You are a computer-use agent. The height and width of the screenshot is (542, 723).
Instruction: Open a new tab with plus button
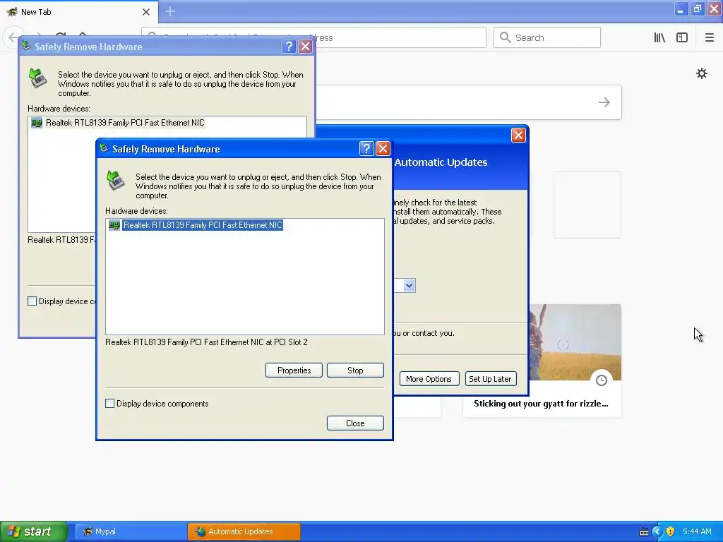coord(170,11)
